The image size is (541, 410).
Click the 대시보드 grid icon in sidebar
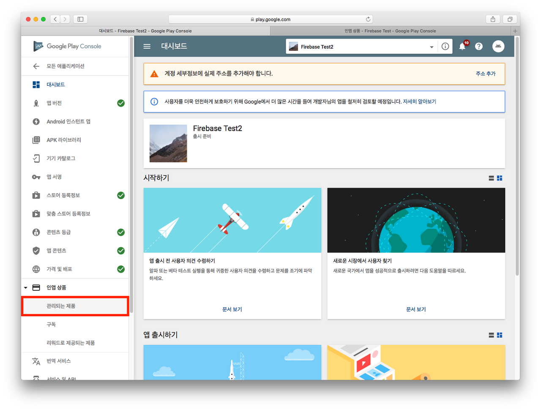[x=36, y=85]
